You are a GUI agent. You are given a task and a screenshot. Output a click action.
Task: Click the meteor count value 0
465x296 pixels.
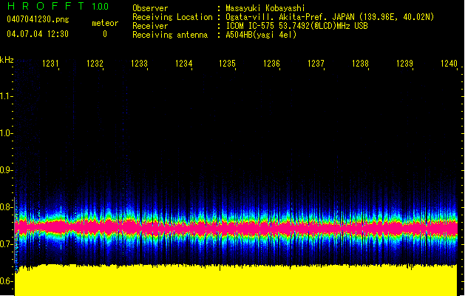104,34
